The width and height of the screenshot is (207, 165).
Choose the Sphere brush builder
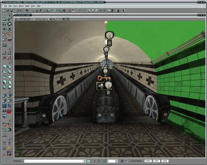pos(10,87)
